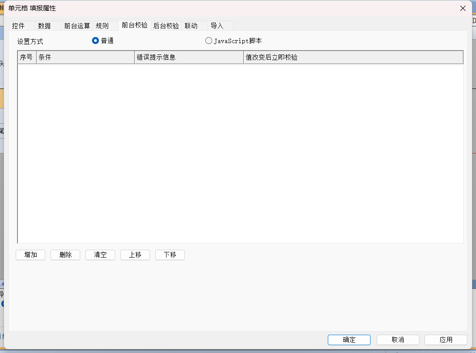This screenshot has height=353, width=476.
Task: Click the 错误提示信息 column header
Action: point(189,58)
